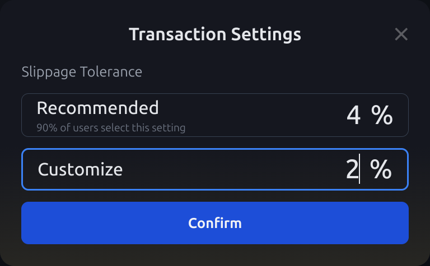Focus the Customize slippage input field
The height and width of the screenshot is (266, 430).
[x=215, y=169]
